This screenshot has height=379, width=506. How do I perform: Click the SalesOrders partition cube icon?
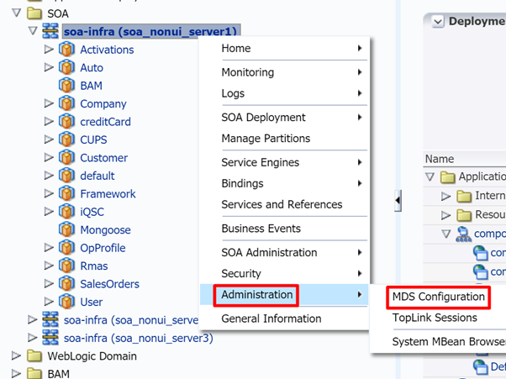(x=66, y=284)
